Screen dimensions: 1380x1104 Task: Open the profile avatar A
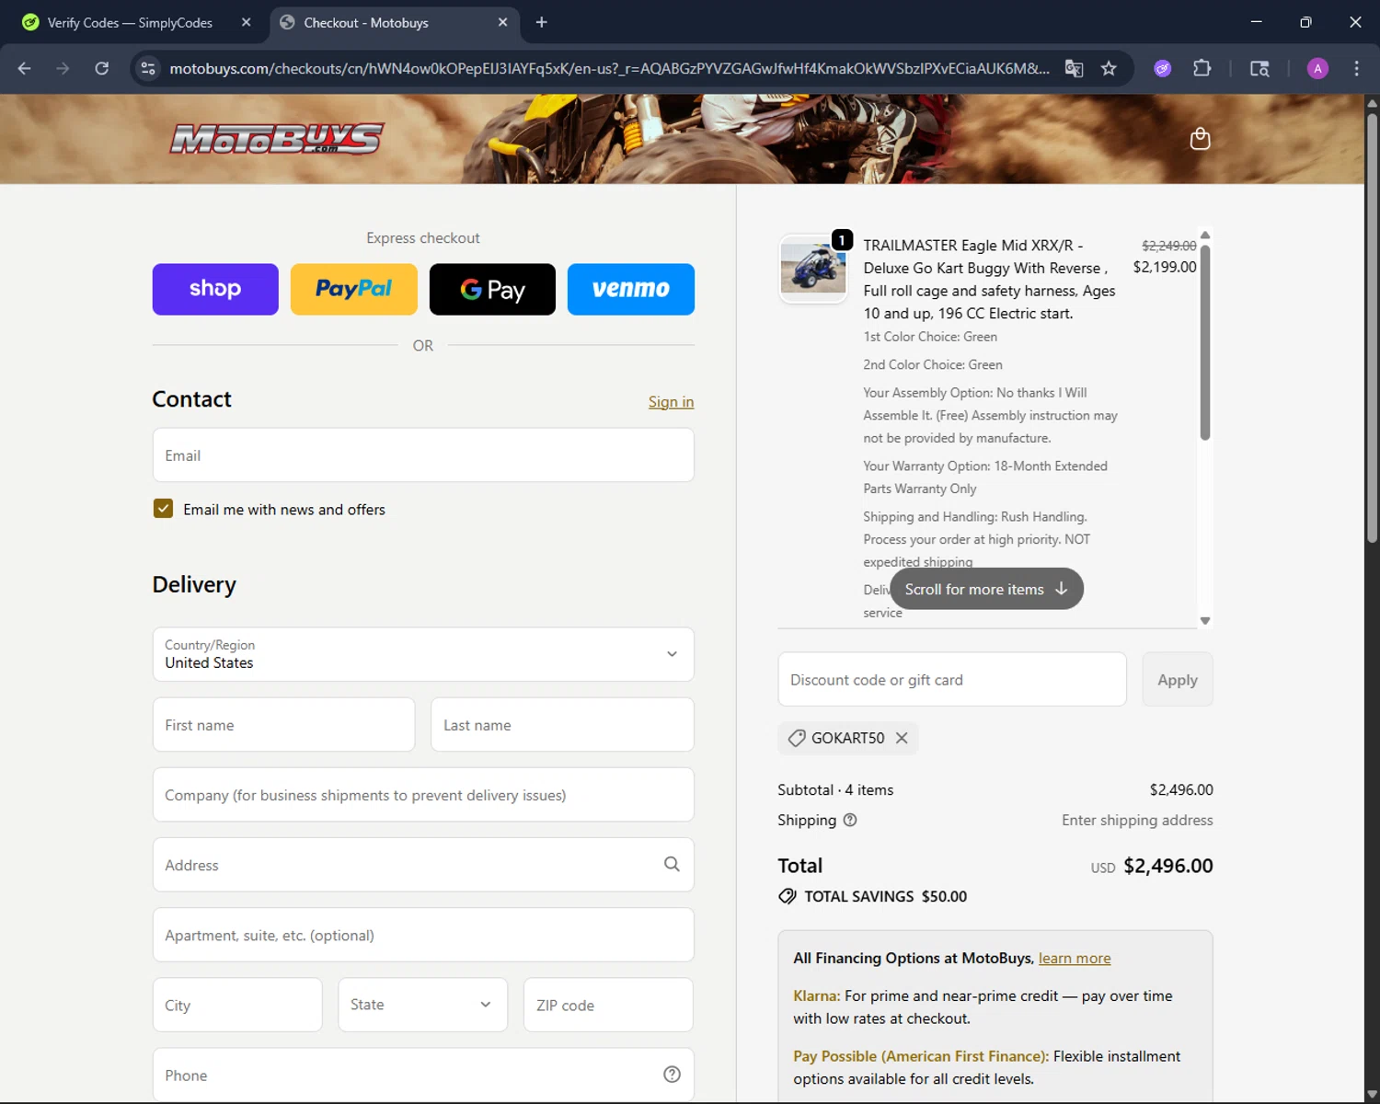[1317, 68]
